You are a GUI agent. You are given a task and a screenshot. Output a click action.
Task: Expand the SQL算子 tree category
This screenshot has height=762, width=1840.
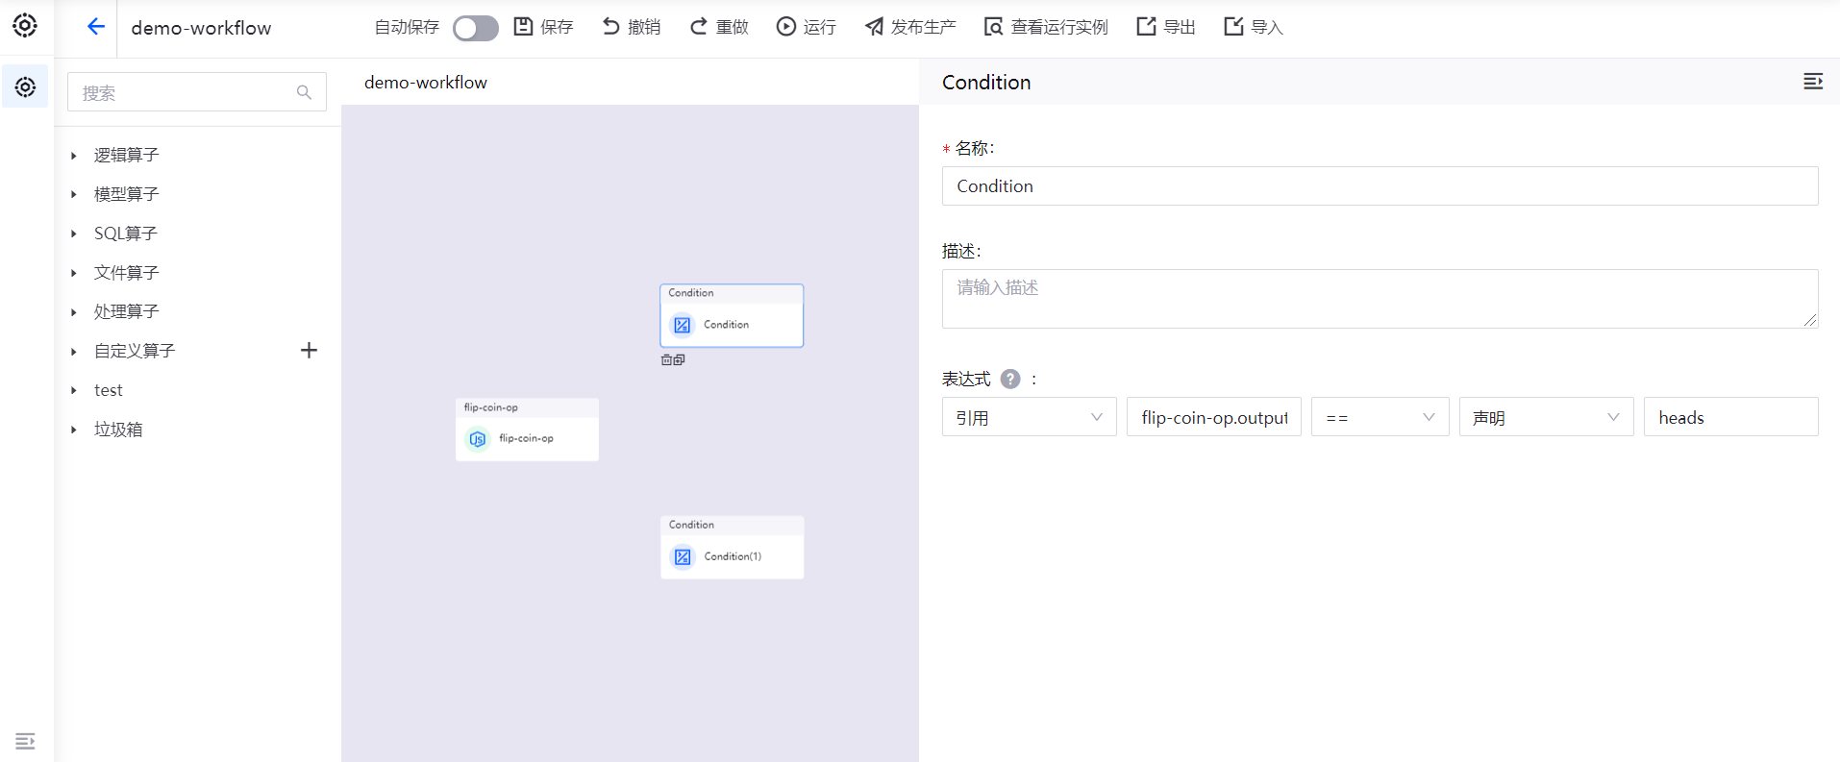[x=74, y=234]
